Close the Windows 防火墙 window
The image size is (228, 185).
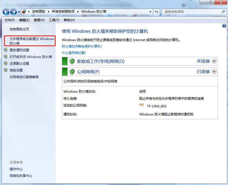point(221,2)
